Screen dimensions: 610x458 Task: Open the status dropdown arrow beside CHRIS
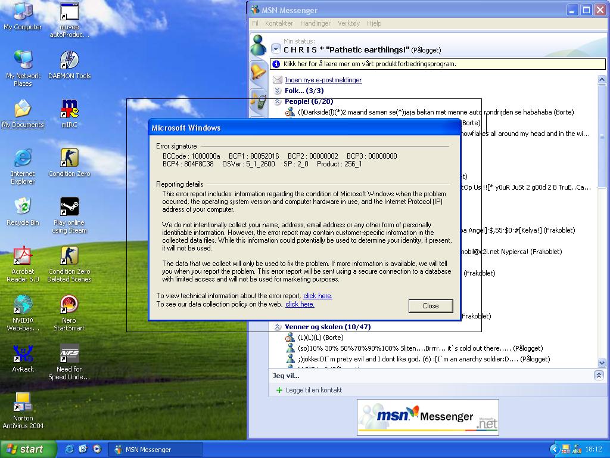tap(276, 49)
